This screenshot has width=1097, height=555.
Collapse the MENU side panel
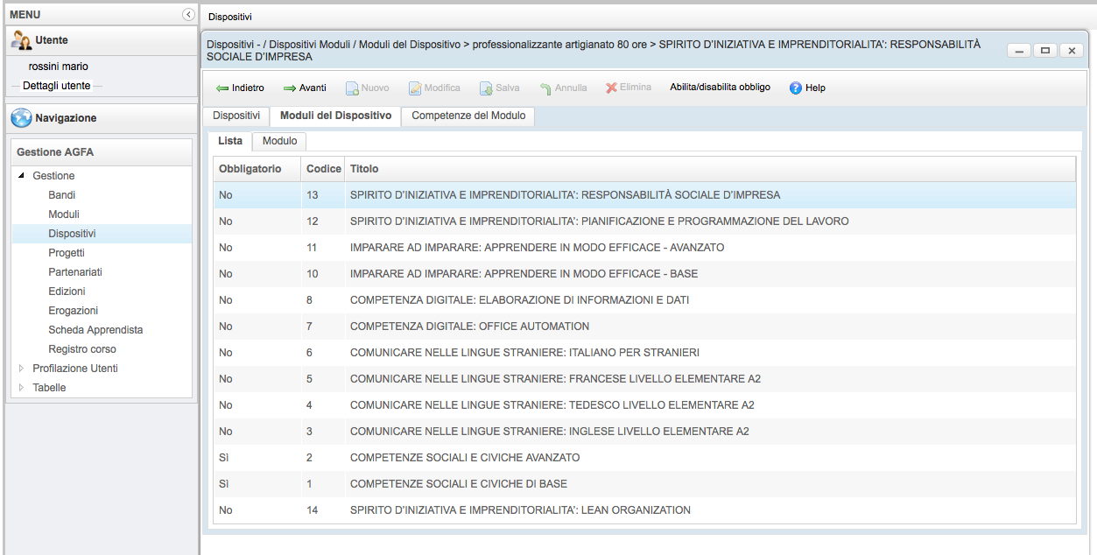coord(188,15)
